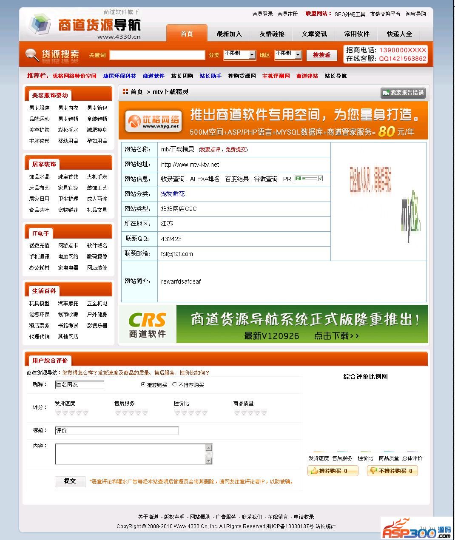Screen dimensions: 455x540
Task: Click content textarea scroll up arrow
Action: coord(209,447)
